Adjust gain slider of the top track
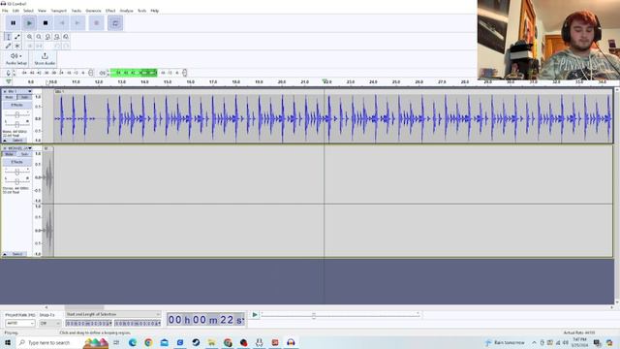 click(17, 114)
